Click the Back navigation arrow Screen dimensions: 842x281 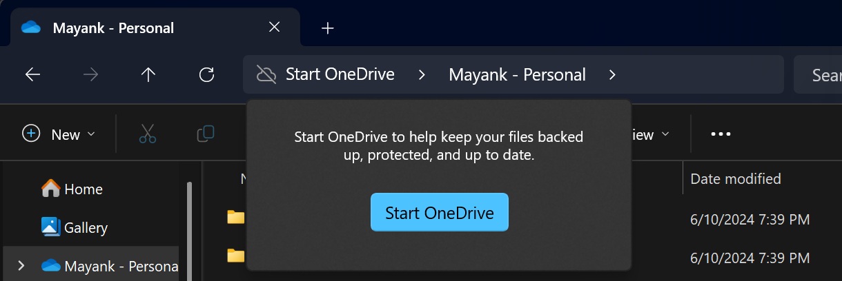[32, 74]
